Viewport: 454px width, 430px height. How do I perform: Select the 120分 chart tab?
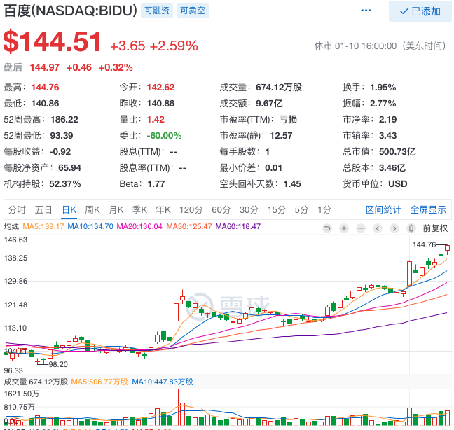(x=191, y=209)
